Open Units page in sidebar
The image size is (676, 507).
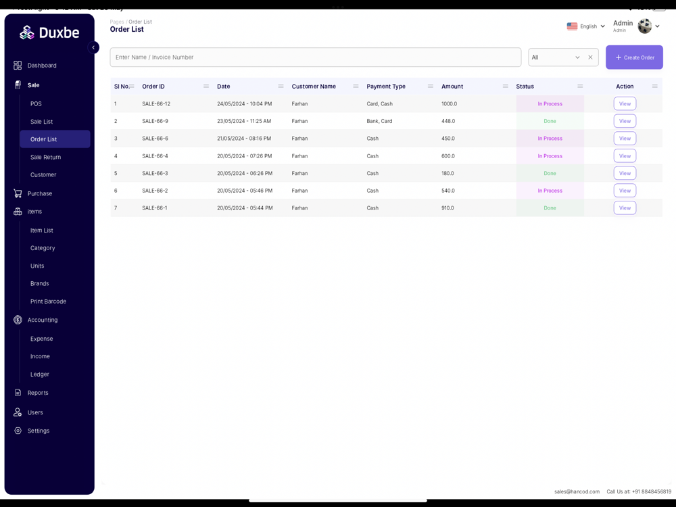click(x=37, y=266)
